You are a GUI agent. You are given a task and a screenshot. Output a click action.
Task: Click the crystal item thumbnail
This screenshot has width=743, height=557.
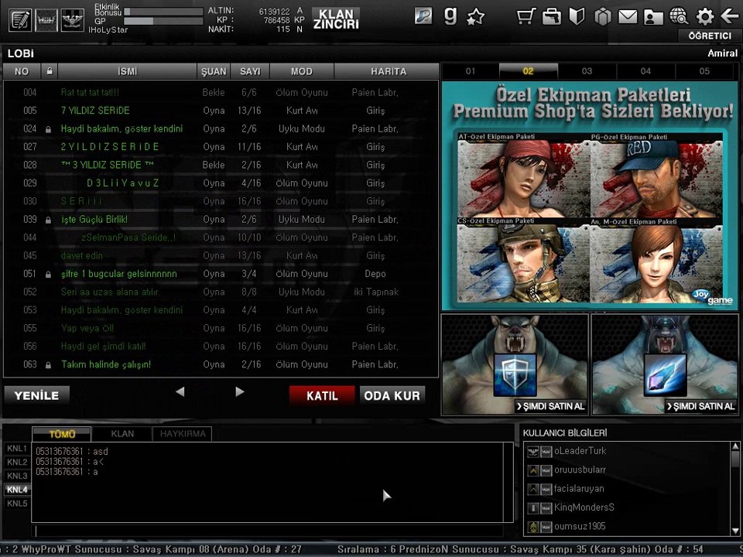click(x=666, y=374)
